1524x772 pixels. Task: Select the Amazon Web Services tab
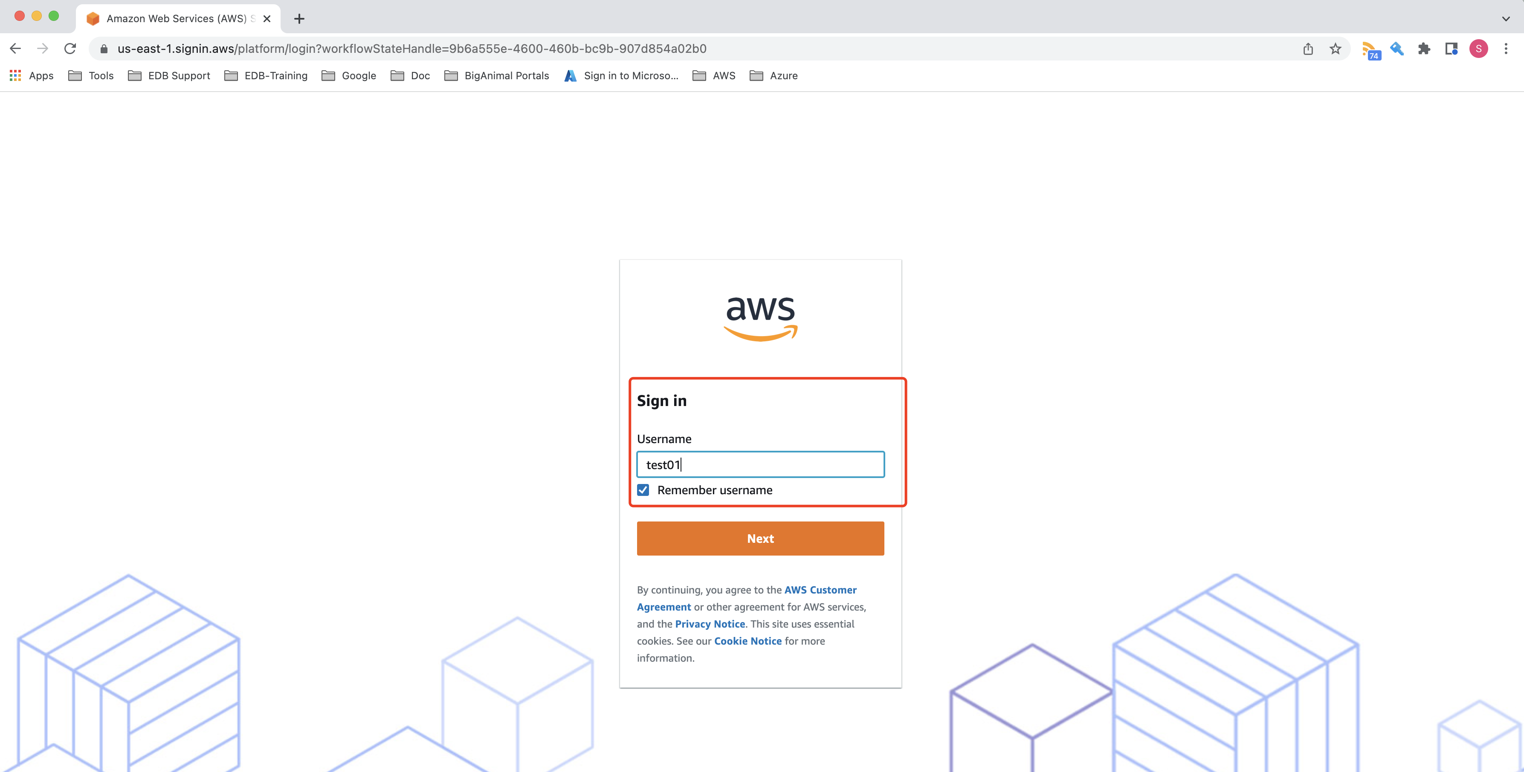point(177,19)
